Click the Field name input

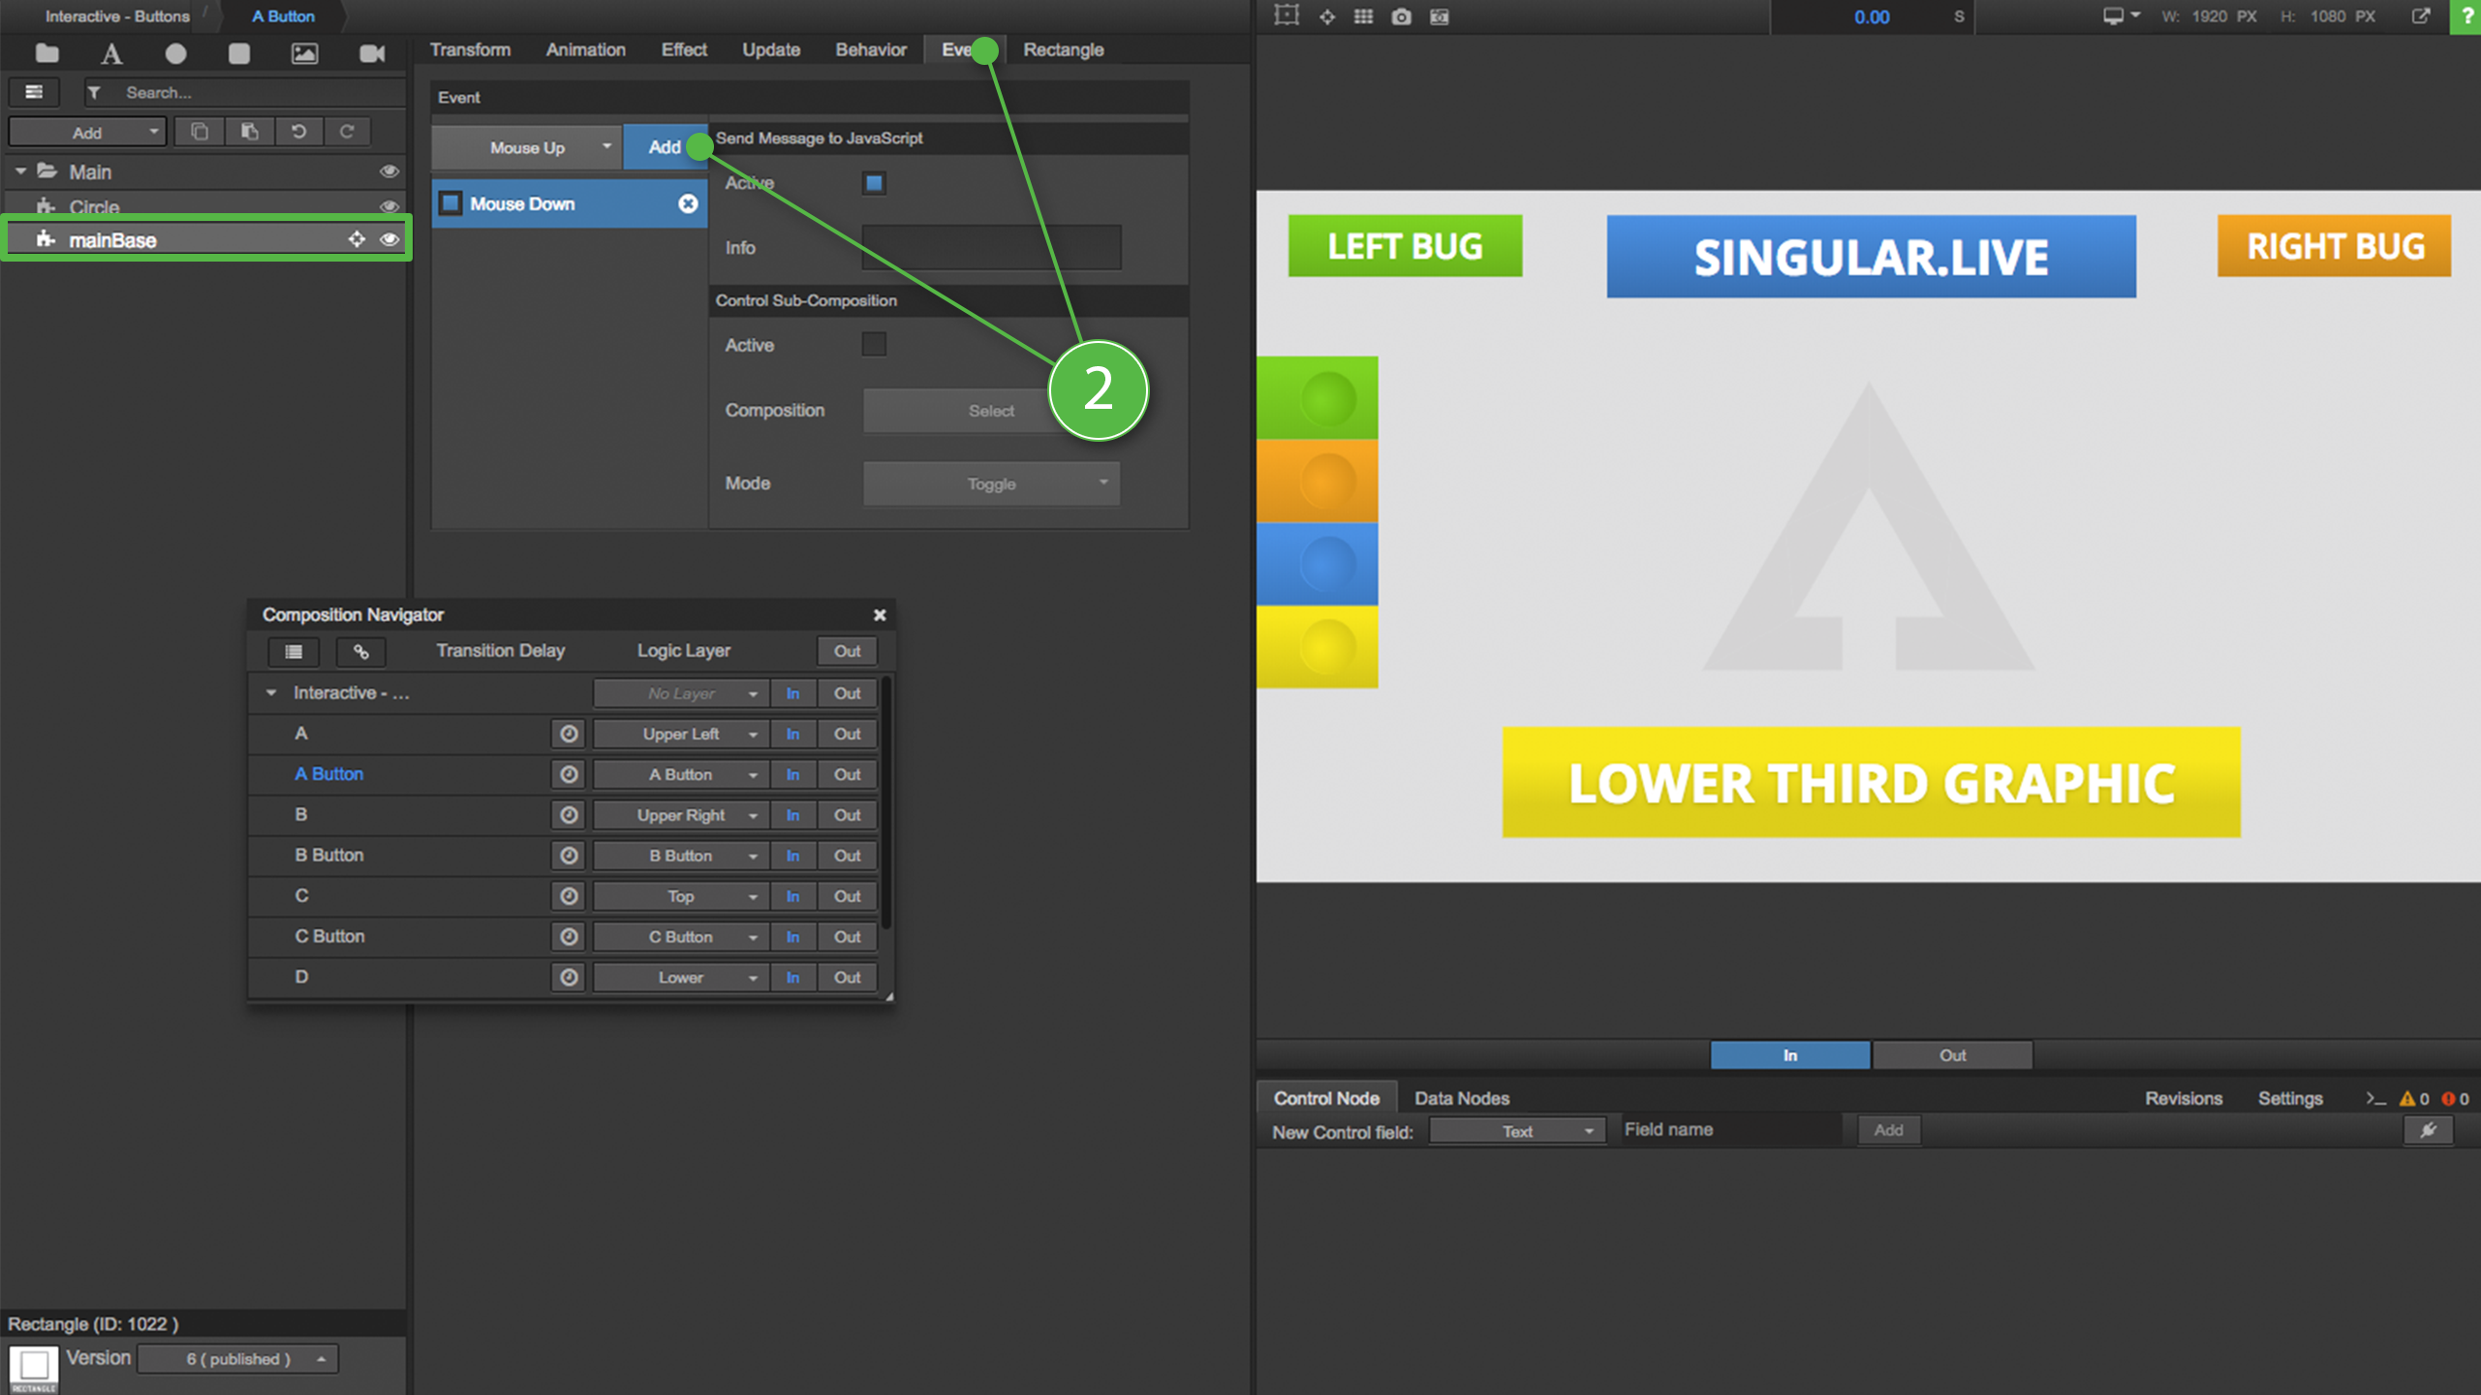tap(1730, 1130)
